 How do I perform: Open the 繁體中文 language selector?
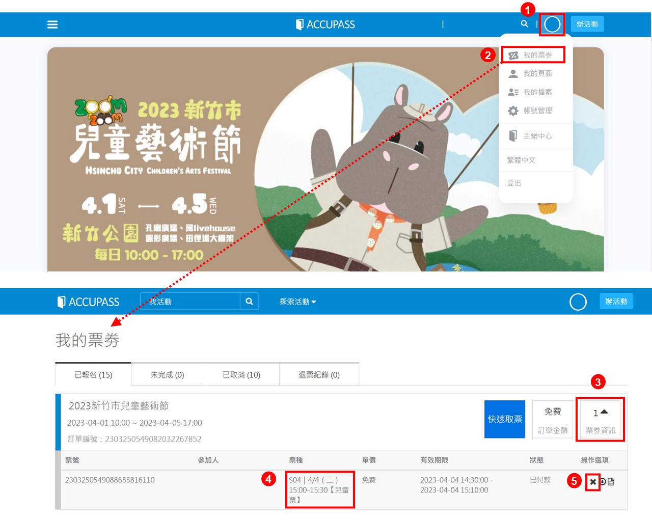click(521, 160)
